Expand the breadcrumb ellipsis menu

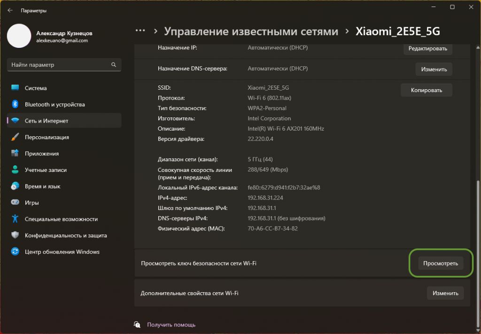tap(140, 31)
